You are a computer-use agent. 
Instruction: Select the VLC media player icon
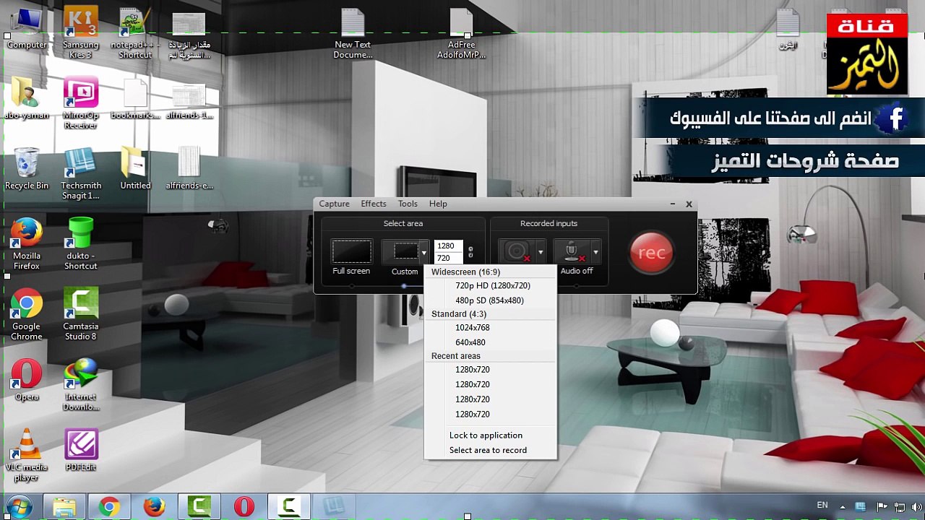pos(27,456)
